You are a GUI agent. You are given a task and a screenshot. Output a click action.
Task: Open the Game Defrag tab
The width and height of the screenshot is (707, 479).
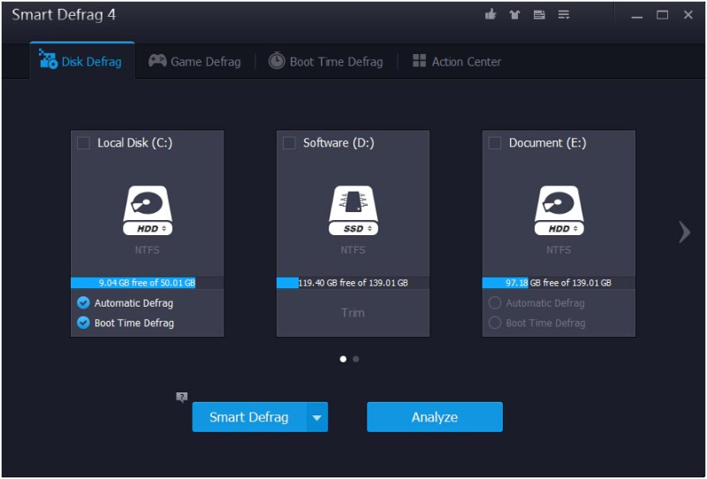click(x=194, y=61)
